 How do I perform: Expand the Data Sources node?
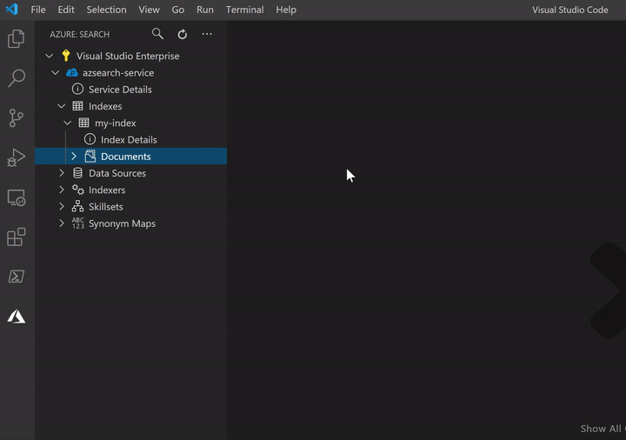tap(62, 173)
